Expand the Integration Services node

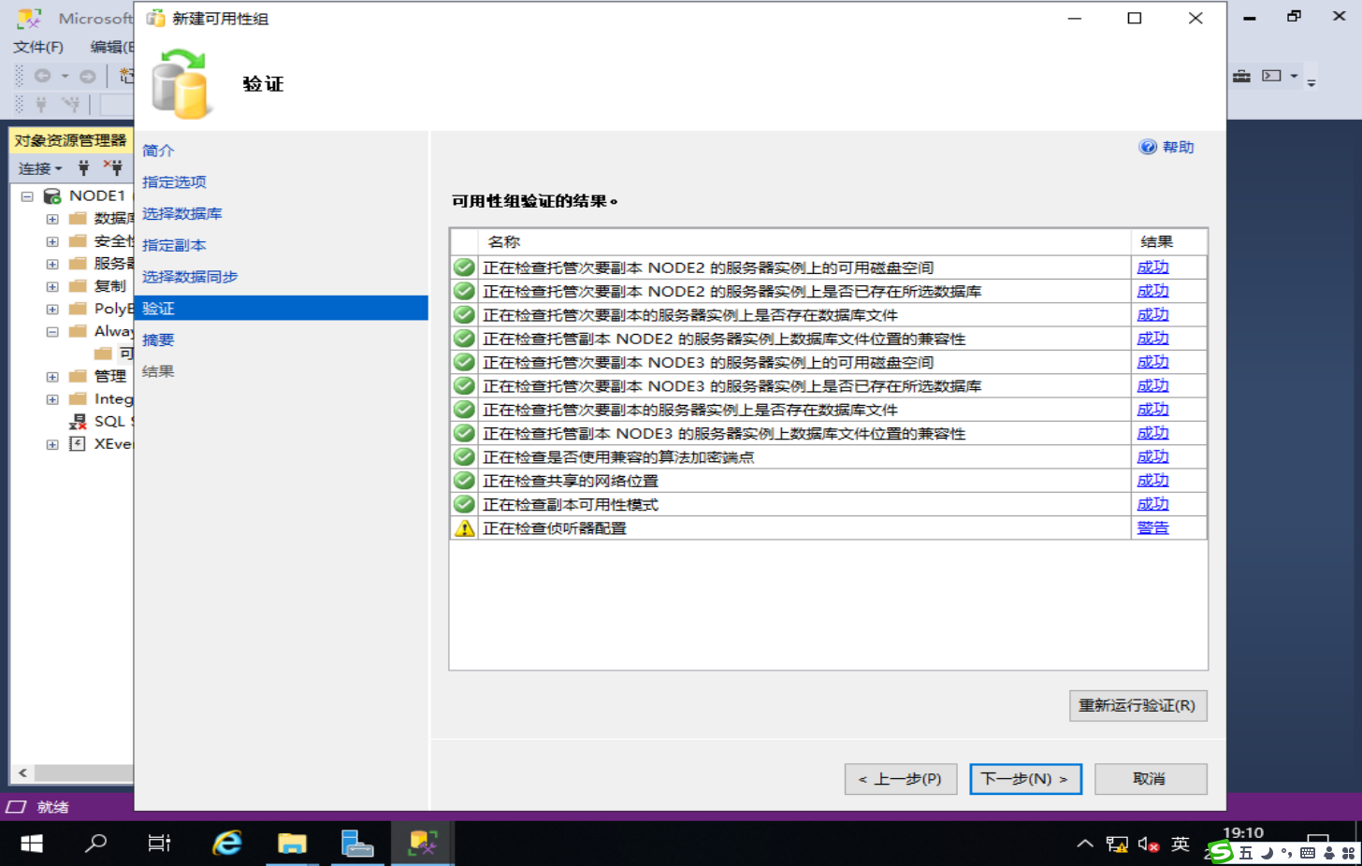[x=52, y=399]
